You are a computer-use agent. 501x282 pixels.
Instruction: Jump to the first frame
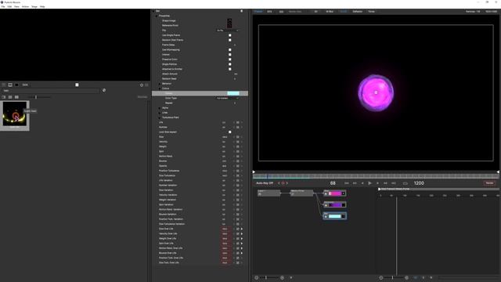[x=346, y=183]
